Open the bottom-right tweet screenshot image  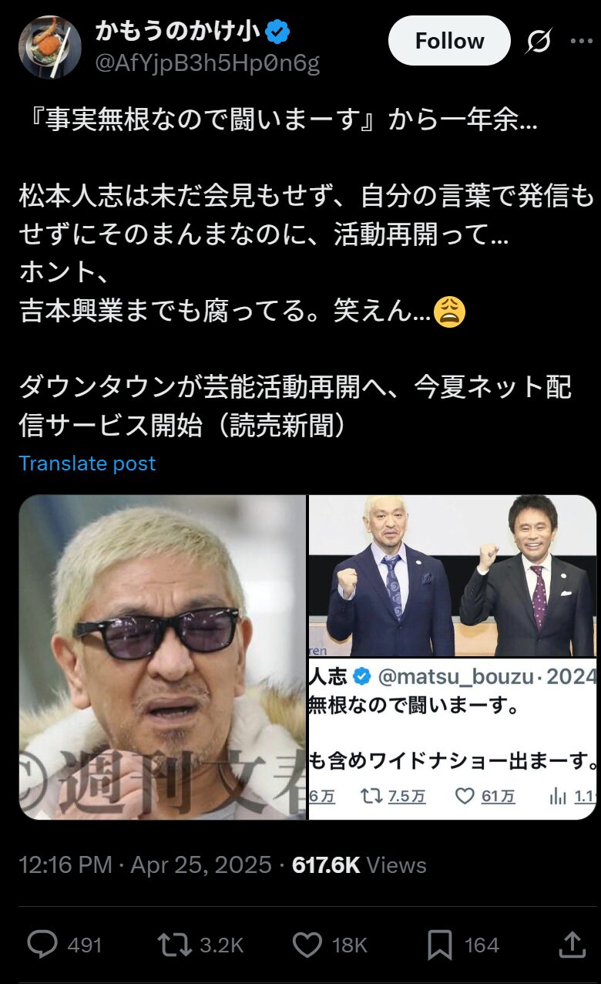tap(453, 739)
